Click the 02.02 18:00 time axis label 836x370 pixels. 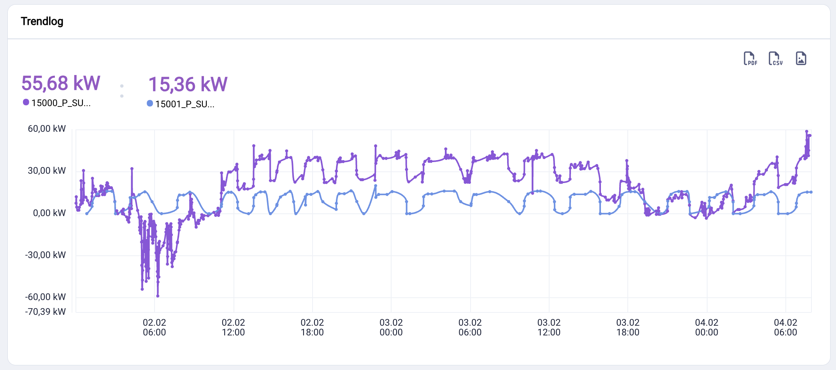coord(312,327)
